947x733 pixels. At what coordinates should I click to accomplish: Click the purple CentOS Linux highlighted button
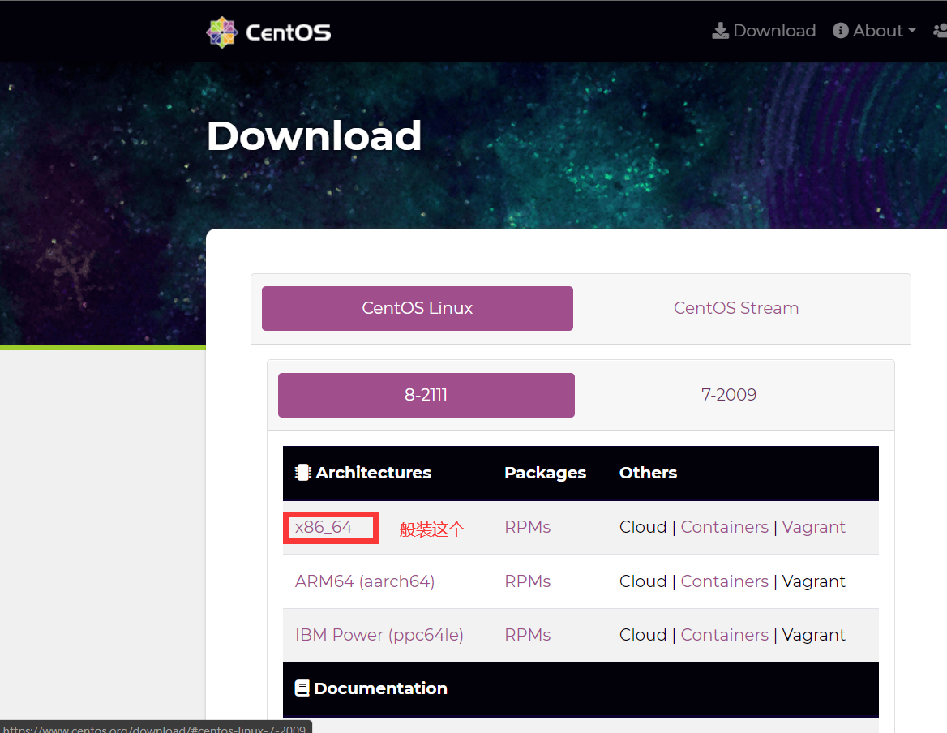tap(417, 308)
